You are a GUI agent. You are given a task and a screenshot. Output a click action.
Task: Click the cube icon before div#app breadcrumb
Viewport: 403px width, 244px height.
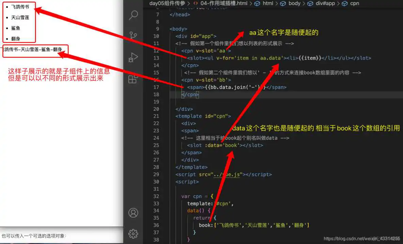310,4
